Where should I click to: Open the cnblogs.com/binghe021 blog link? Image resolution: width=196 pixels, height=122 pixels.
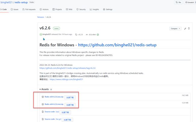pyautogui.click(x=66, y=79)
